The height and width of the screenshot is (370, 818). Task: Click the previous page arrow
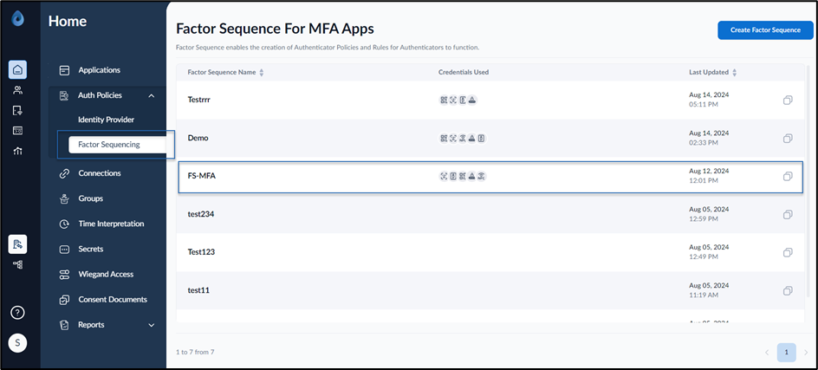767,353
